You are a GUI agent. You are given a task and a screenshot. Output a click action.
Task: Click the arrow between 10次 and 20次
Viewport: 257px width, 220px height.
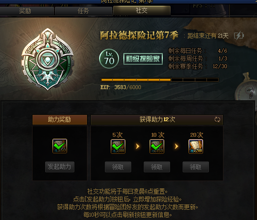pos(176,146)
